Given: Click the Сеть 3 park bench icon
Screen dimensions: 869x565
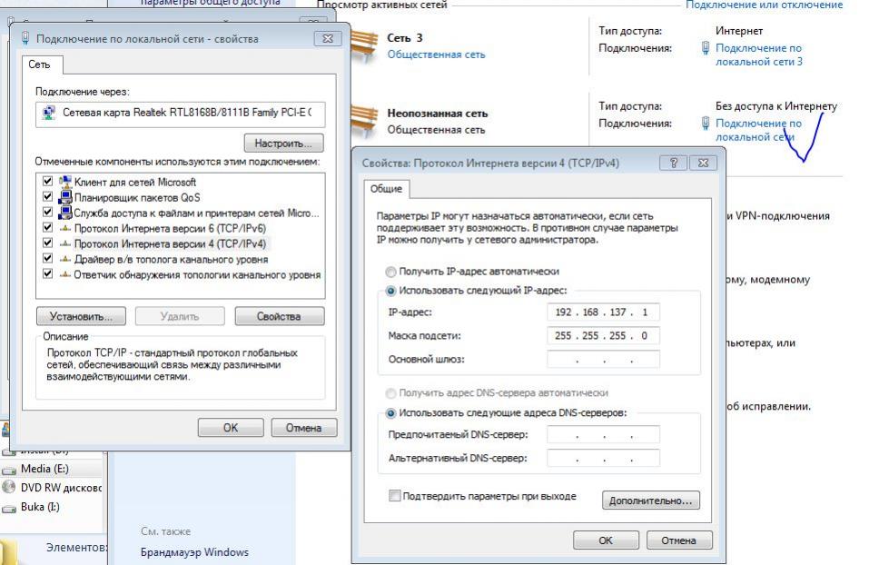Looking at the screenshot, I should 363,46.
